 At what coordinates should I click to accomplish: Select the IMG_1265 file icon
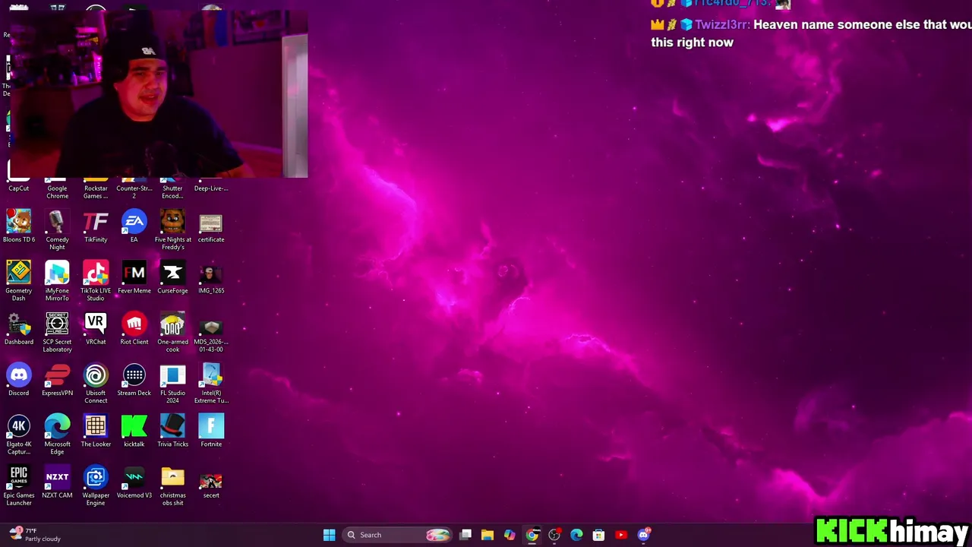211,277
